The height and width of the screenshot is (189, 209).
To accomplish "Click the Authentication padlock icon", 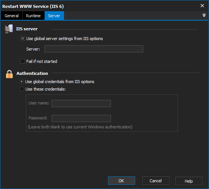I will pos(9,74).
